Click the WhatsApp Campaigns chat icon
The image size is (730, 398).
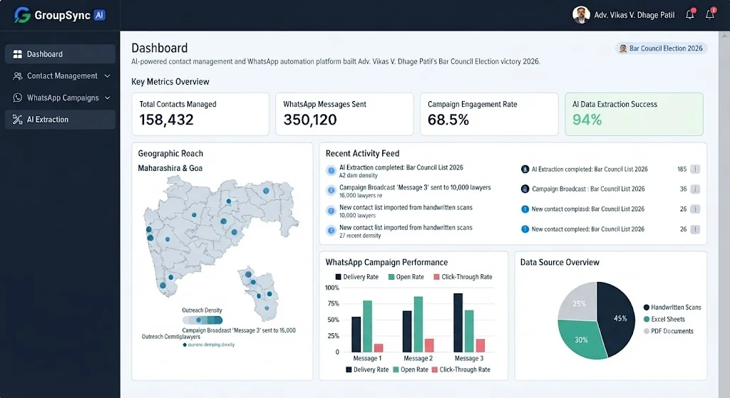[x=18, y=98]
